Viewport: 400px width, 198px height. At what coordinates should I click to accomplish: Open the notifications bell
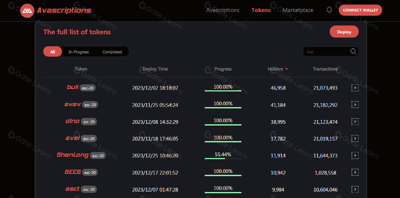coord(329,10)
